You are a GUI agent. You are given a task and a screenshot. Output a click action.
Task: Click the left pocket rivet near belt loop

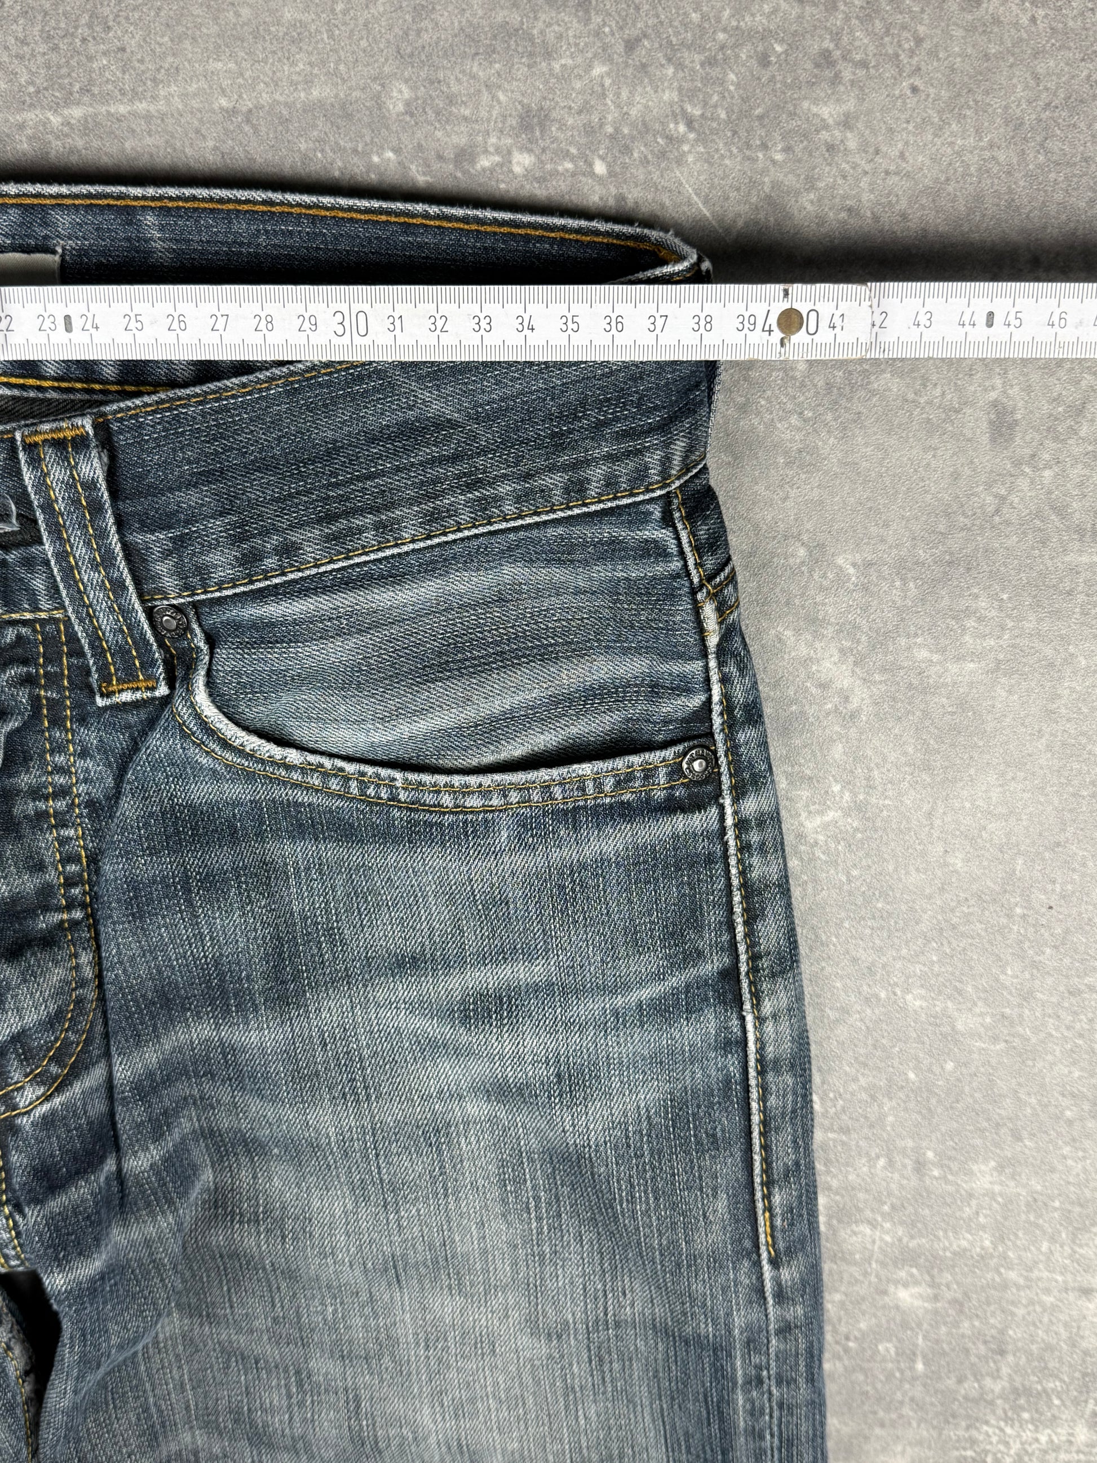pos(169,622)
